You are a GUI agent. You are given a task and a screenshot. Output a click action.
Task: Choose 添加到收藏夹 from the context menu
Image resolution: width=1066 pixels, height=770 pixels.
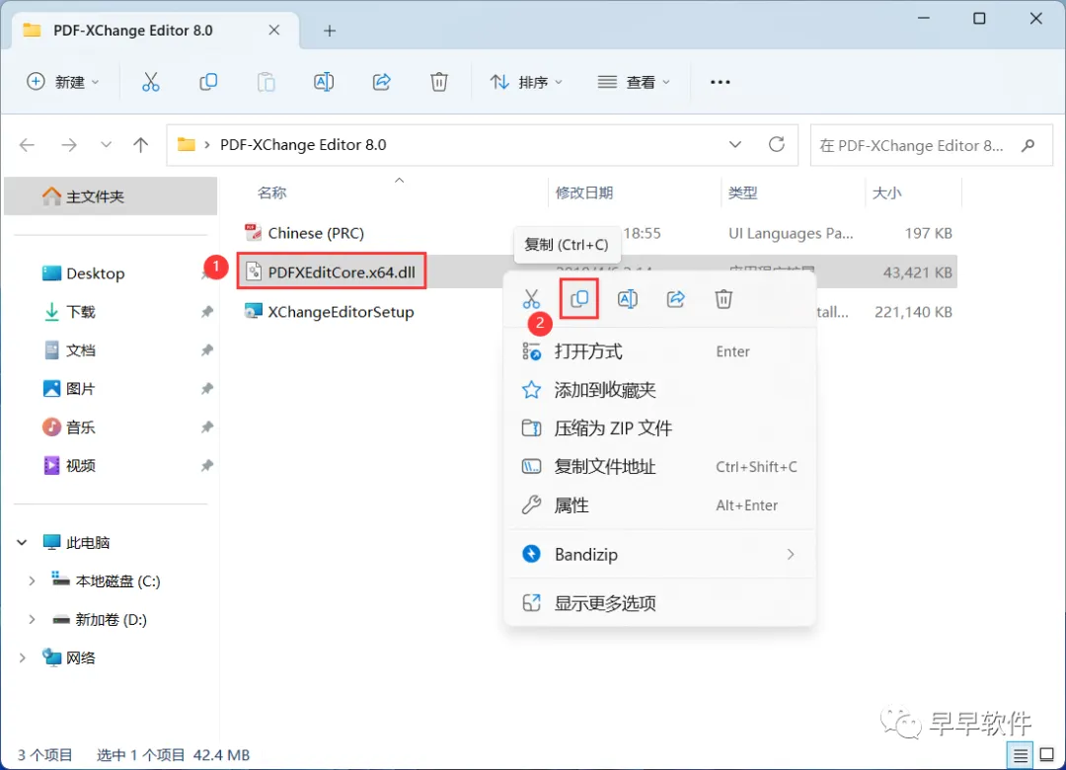click(x=659, y=390)
